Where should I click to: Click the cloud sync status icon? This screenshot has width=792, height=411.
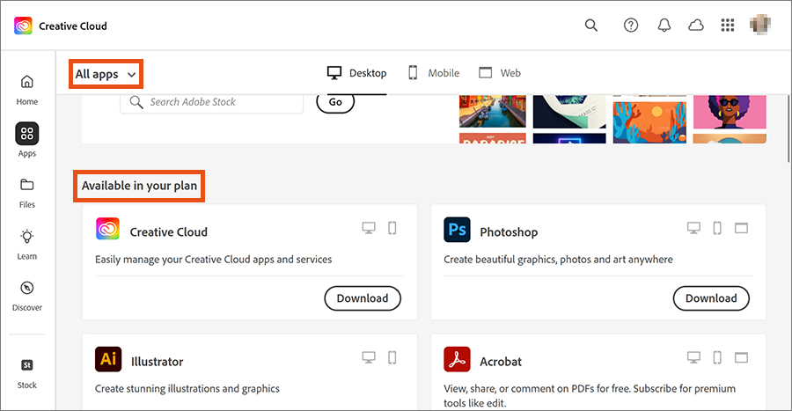pos(696,26)
